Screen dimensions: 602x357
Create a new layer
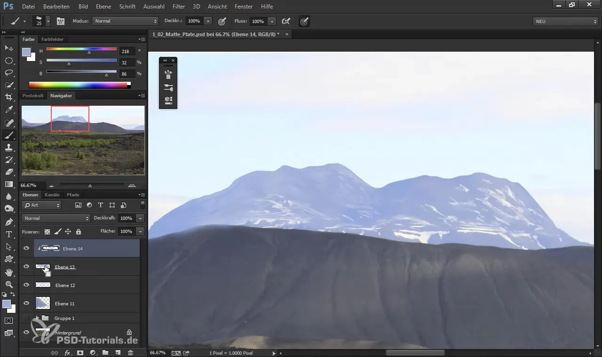[118, 352]
